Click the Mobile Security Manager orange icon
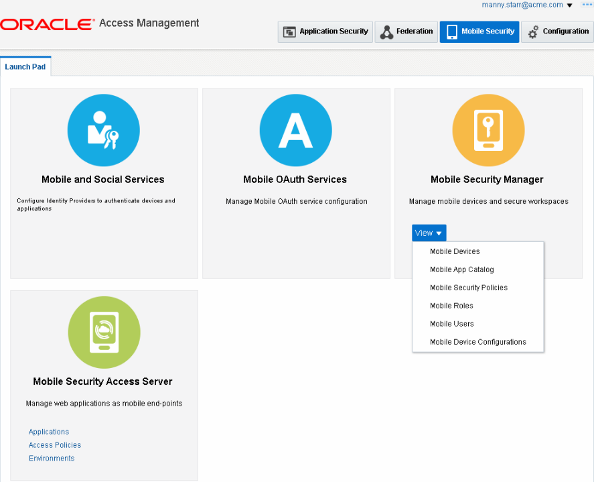Image resolution: width=594 pixels, height=482 pixels. click(x=488, y=130)
